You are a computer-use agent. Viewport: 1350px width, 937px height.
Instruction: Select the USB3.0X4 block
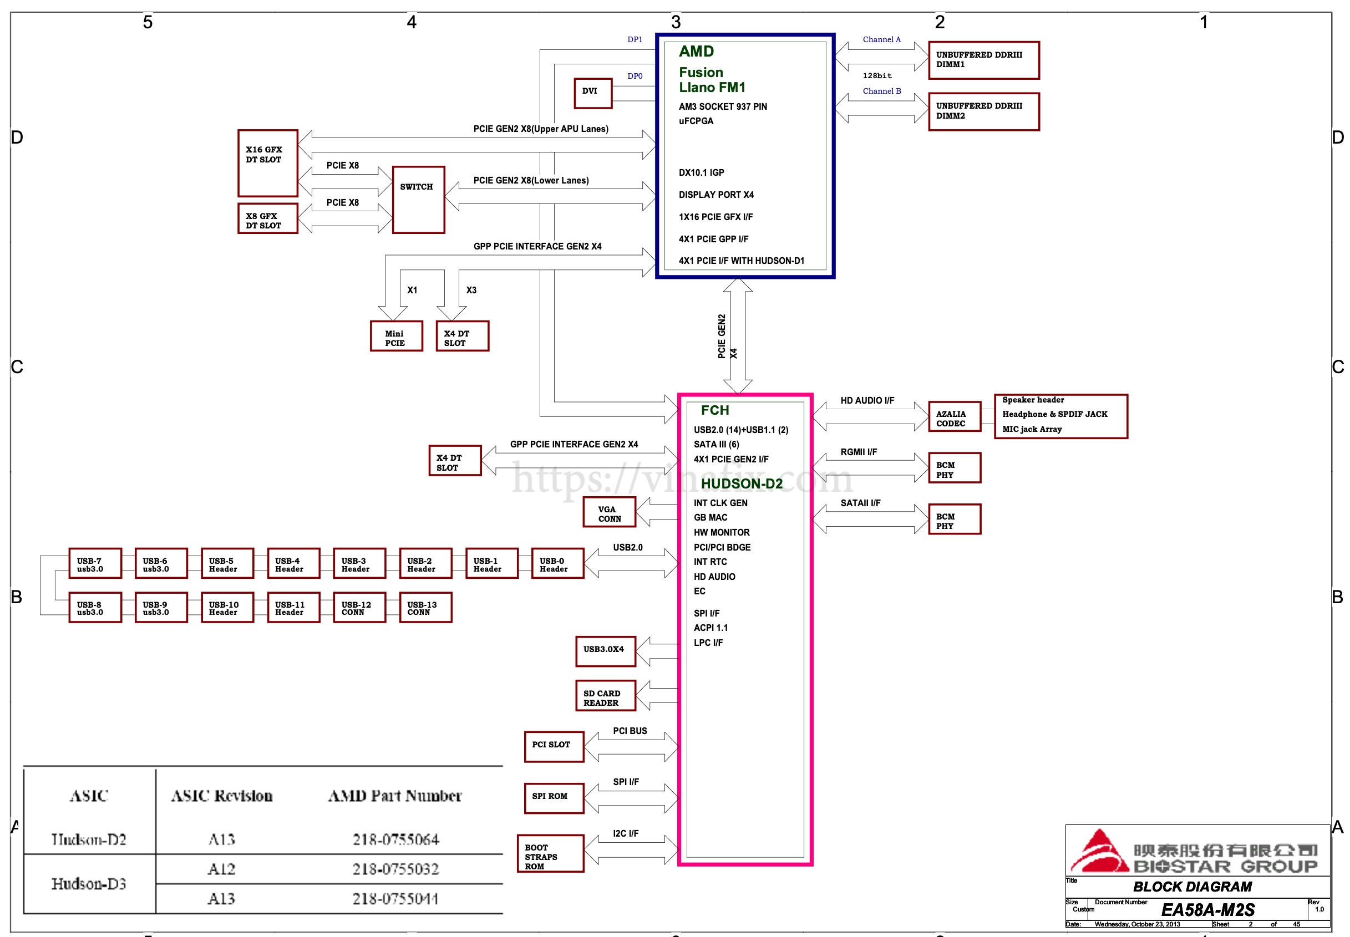click(x=606, y=651)
